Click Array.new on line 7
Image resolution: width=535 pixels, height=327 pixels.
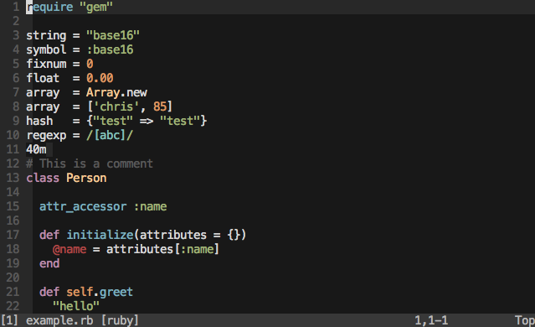116,92
